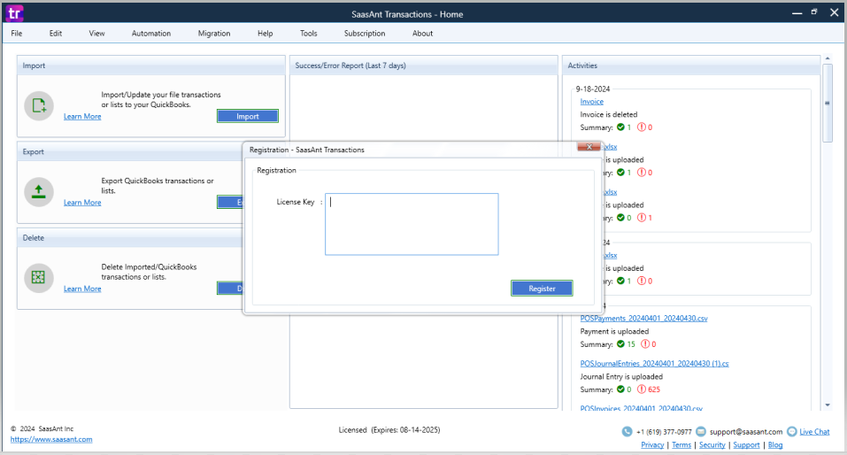Click the support@saasant.com email text
This screenshot has width=847, height=455.
(x=745, y=432)
